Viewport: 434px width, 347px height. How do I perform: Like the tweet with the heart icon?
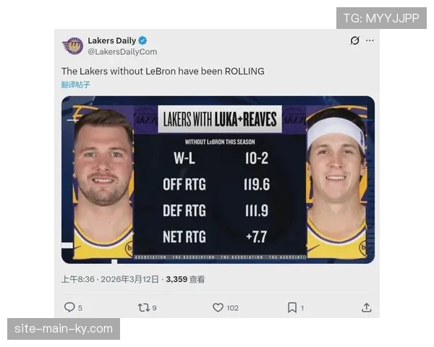[218, 307]
